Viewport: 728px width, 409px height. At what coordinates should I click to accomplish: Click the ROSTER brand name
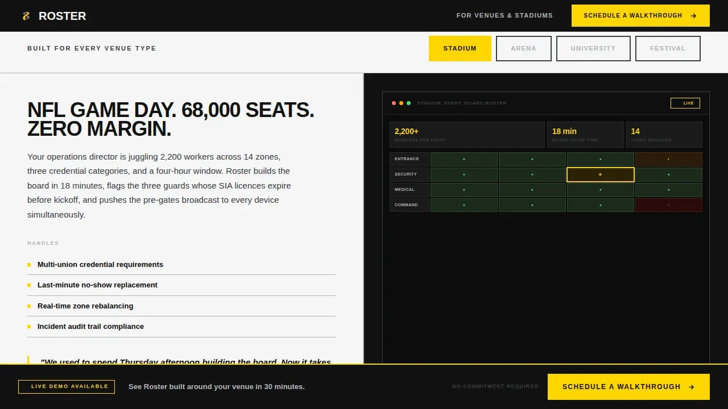click(62, 16)
